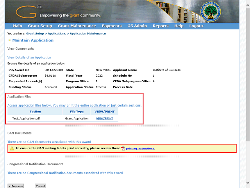
Task: Click the G5 logo in the banner
Action: tap(29, 11)
